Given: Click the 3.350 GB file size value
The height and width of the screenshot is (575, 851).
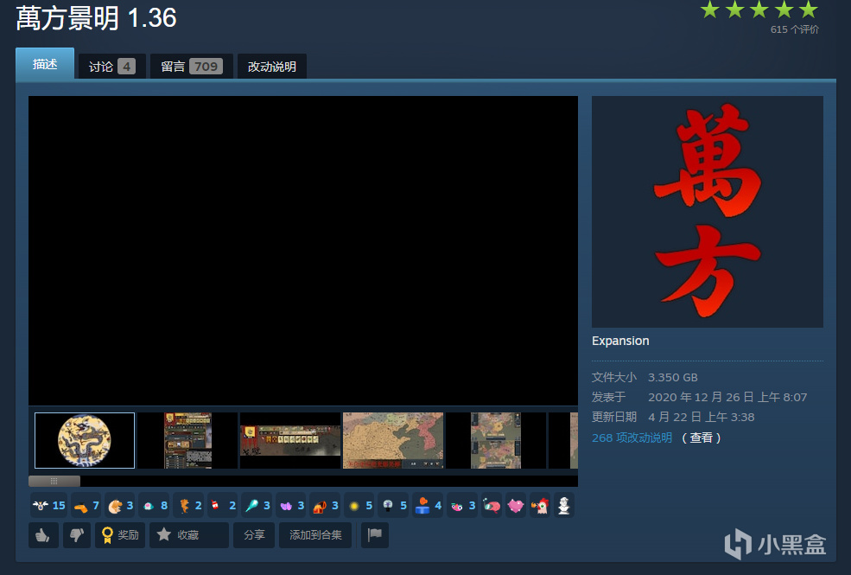Looking at the screenshot, I should coord(673,377).
